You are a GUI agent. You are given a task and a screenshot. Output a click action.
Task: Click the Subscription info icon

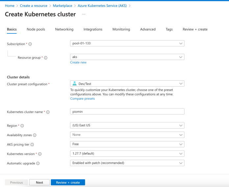(30, 44)
